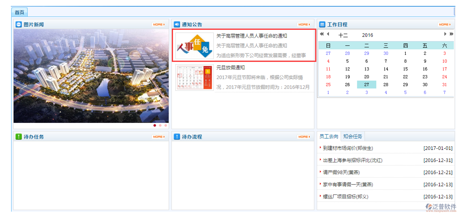The image size is (459, 215).
Task: Select the 员工去向 tab
Action: [329, 136]
